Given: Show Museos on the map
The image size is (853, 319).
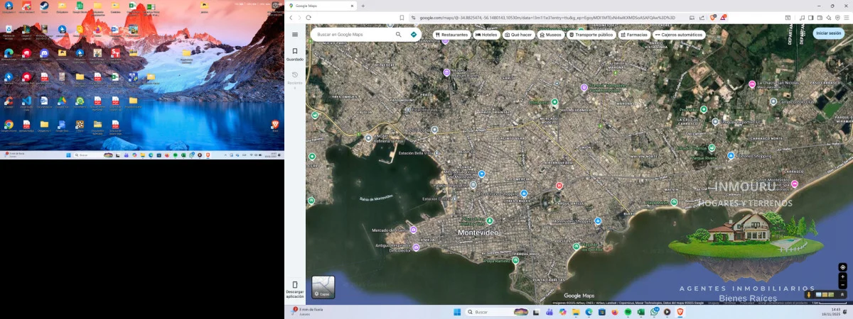Looking at the screenshot, I should point(551,34).
